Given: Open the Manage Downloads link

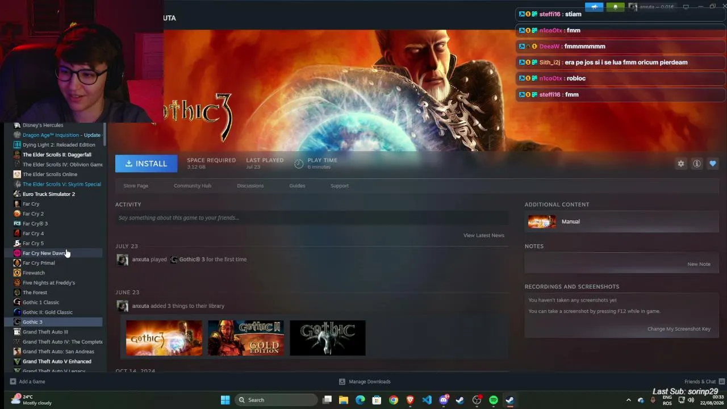Looking at the screenshot, I should point(365,382).
